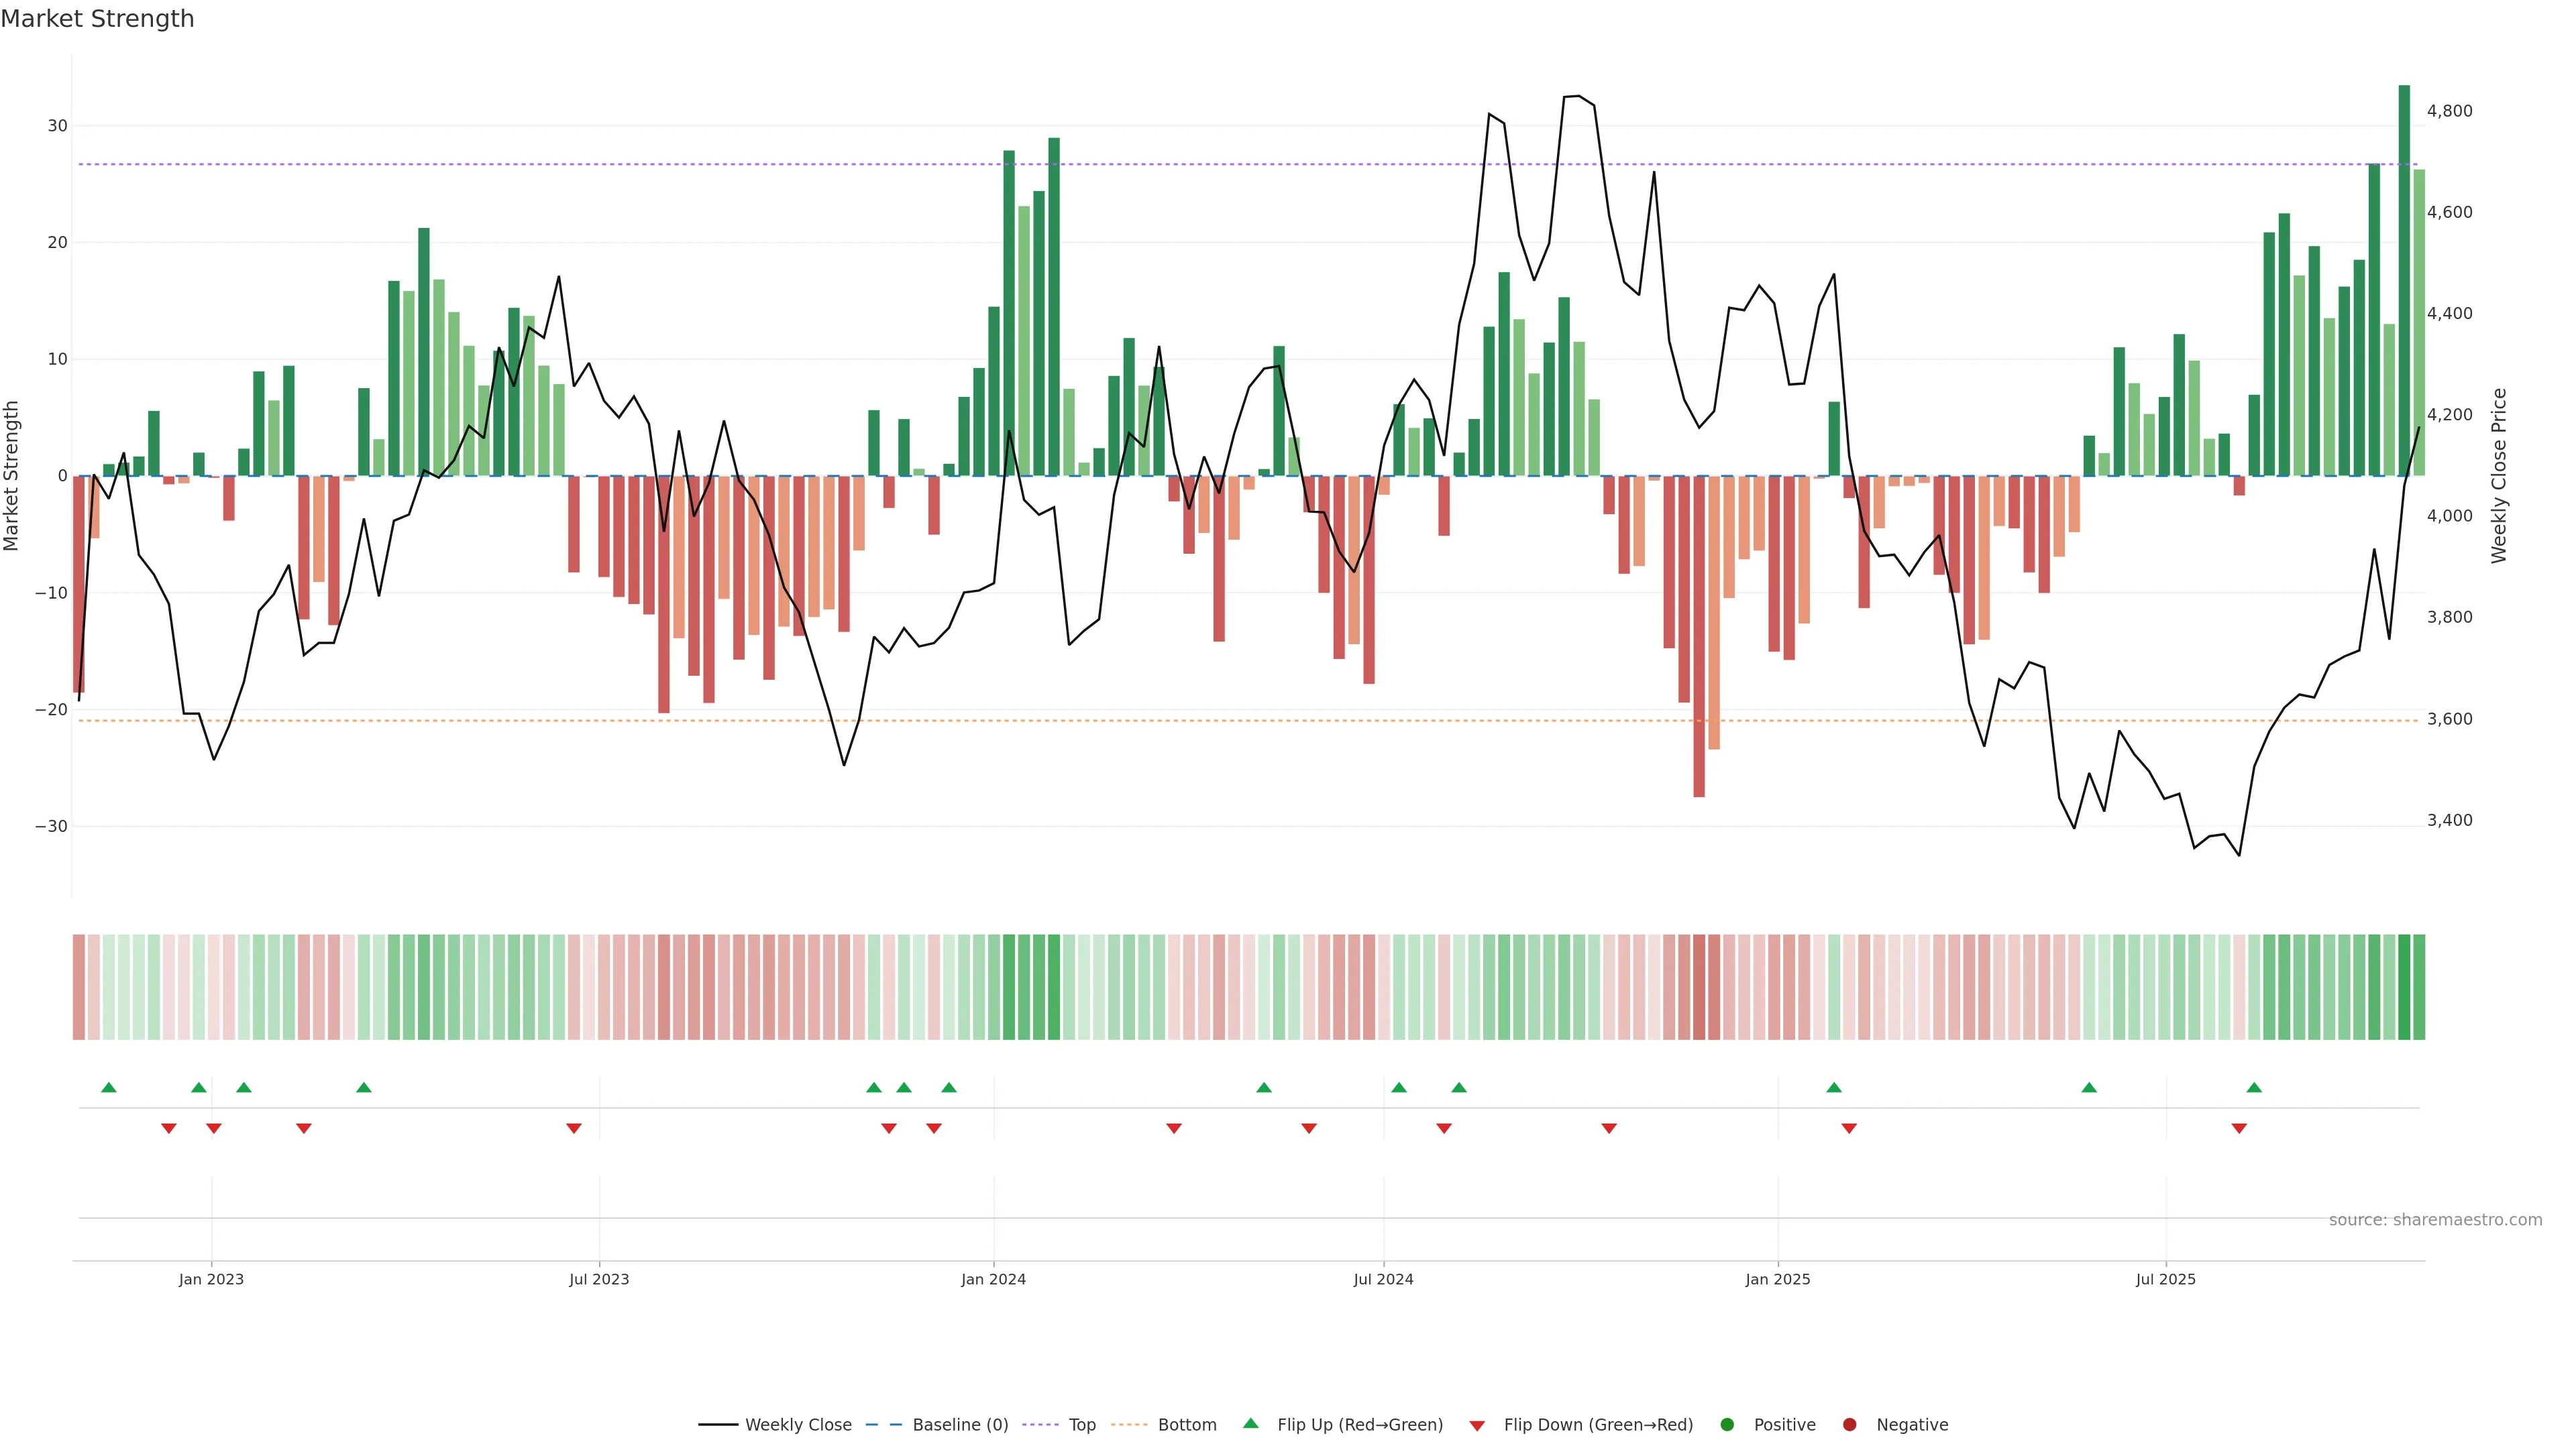Click the Positive green circle legend icon
The height and width of the screenshot is (1448, 2576).
pos(1727,1425)
